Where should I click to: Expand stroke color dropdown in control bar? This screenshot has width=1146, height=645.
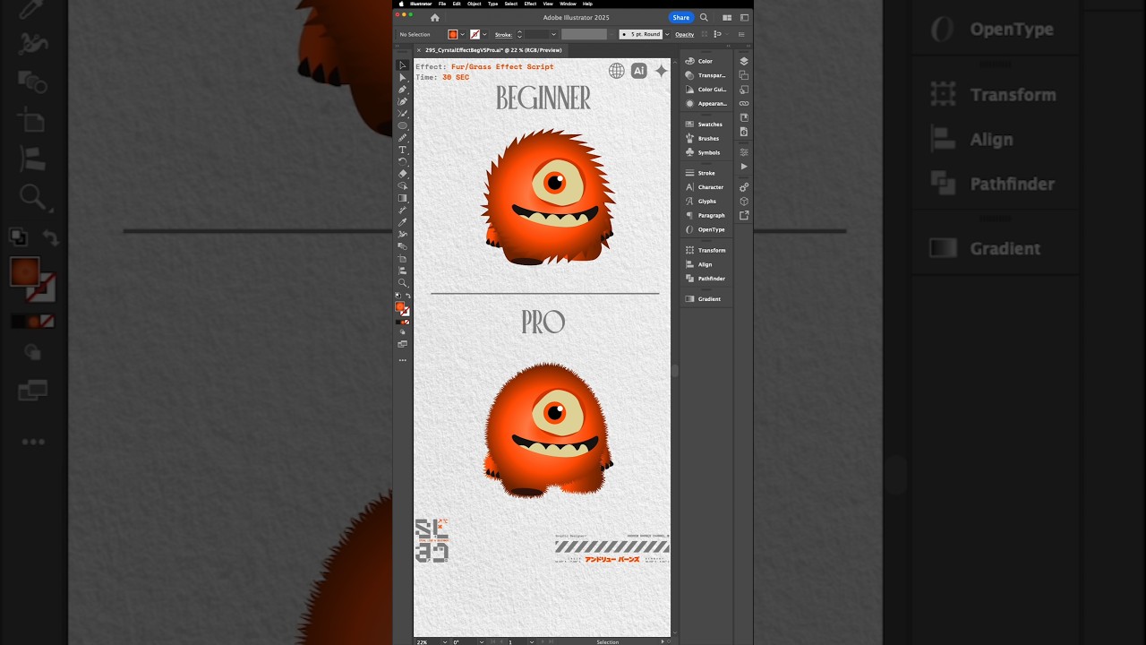485,34
